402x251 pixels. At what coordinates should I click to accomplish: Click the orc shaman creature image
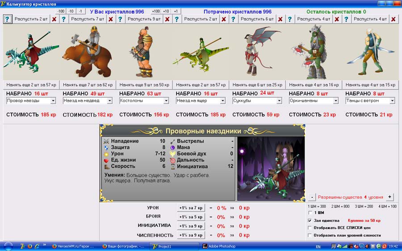click(314, 52)
